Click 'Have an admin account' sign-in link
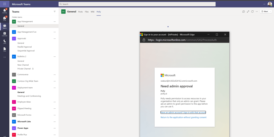This screenshot has width=274, height=137. pyautogui.click(x=183, y=112)
